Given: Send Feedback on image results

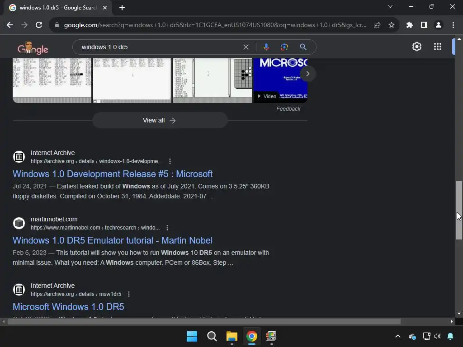Looking at the screenshot, I should click(288, 109).
